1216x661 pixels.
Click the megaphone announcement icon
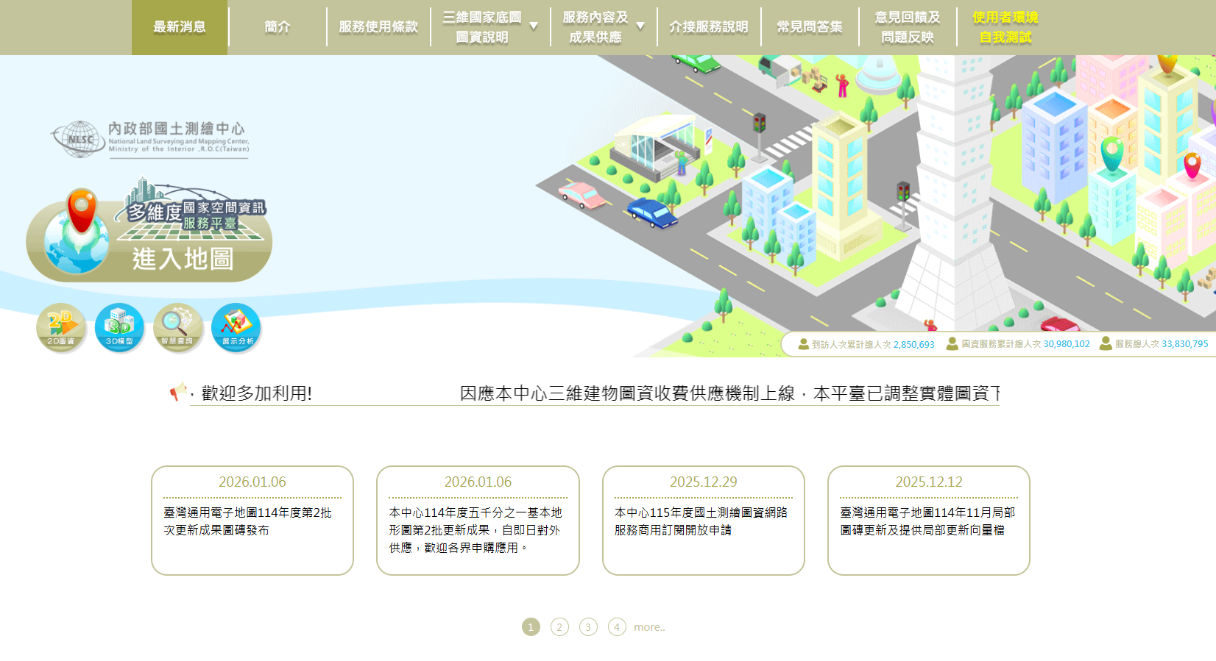(x=178, y=392)
